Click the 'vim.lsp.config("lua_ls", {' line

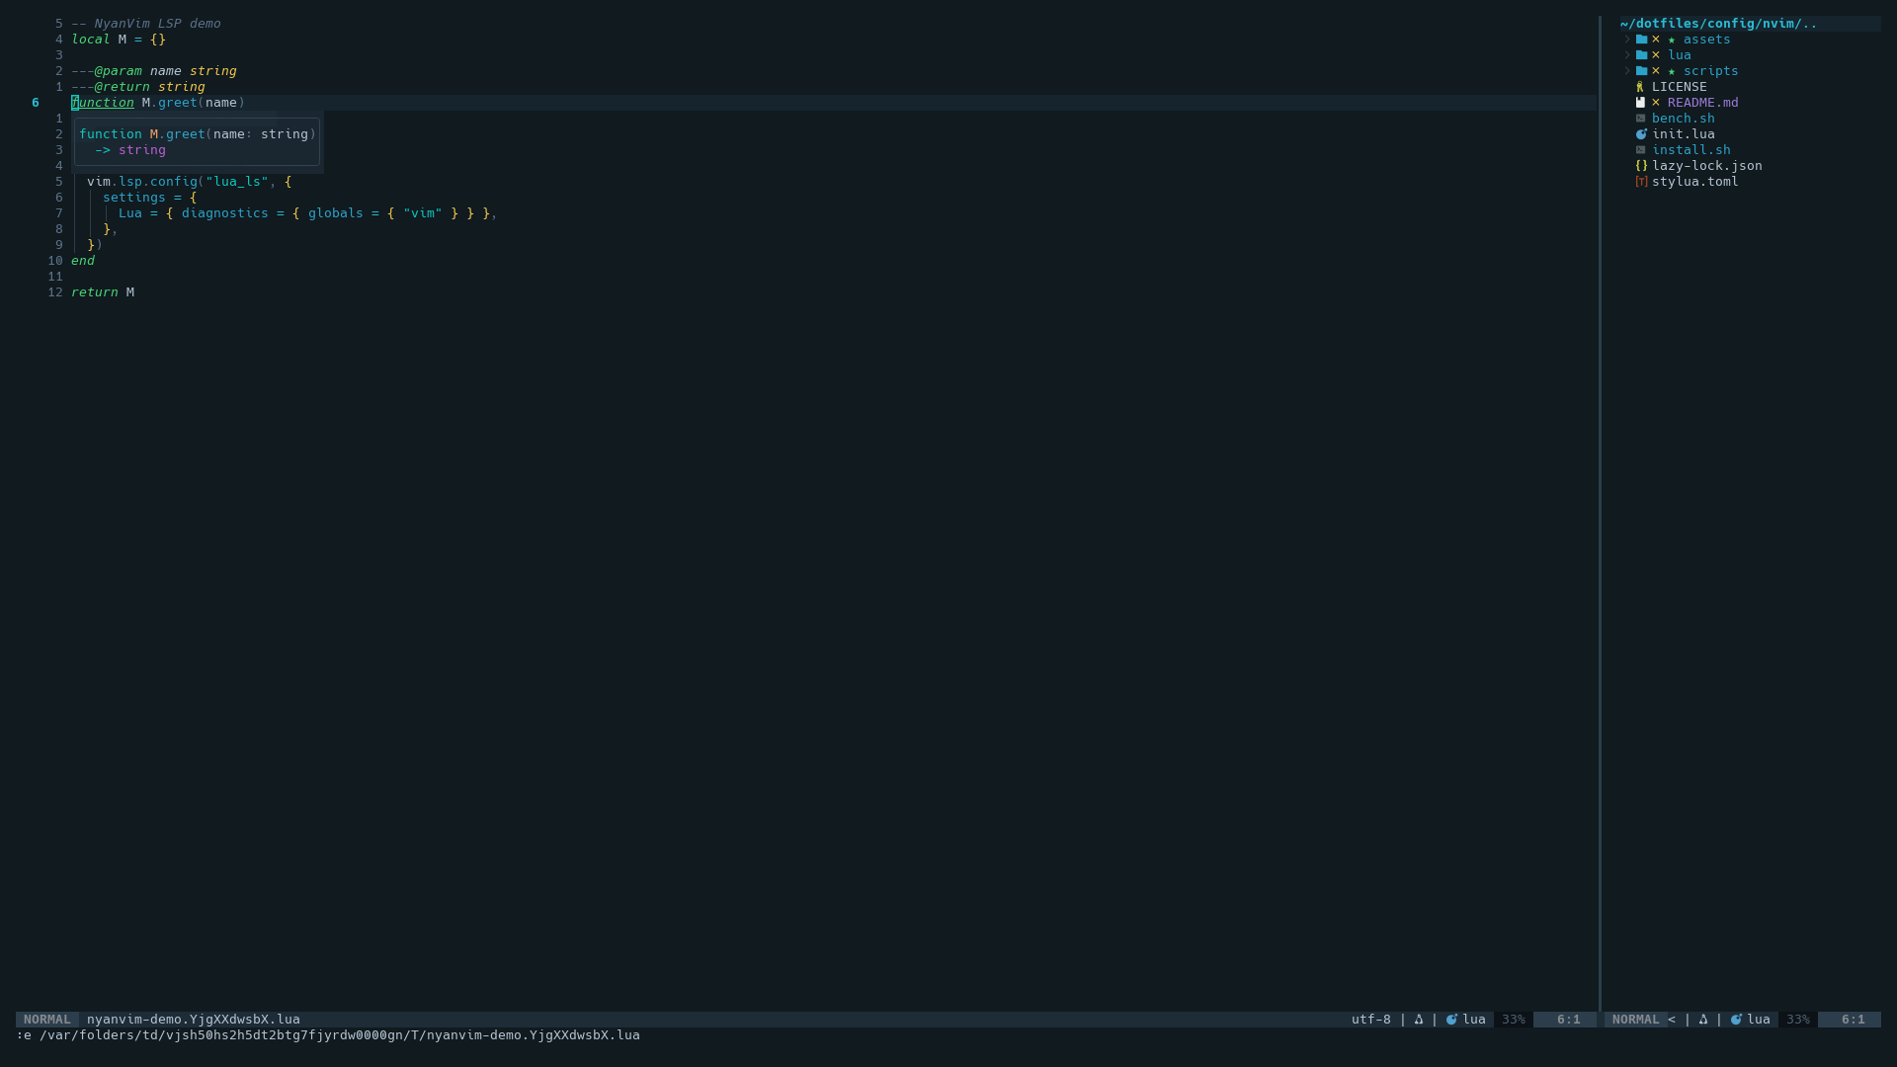click(190, 182)
